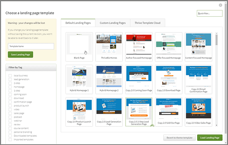
Task: Close the template chooser dialog
Action: tap(220, 5)
